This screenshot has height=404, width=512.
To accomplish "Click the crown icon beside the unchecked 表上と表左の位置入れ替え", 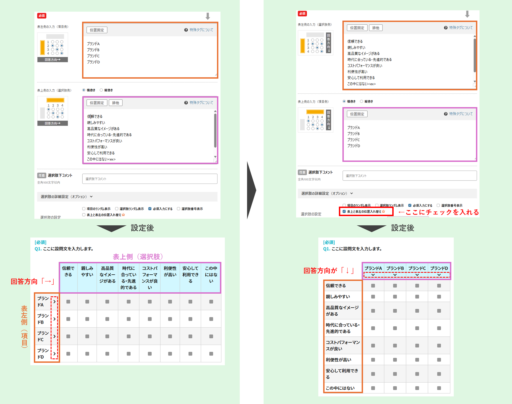I will pyautogui.click(x=124, y=215).
